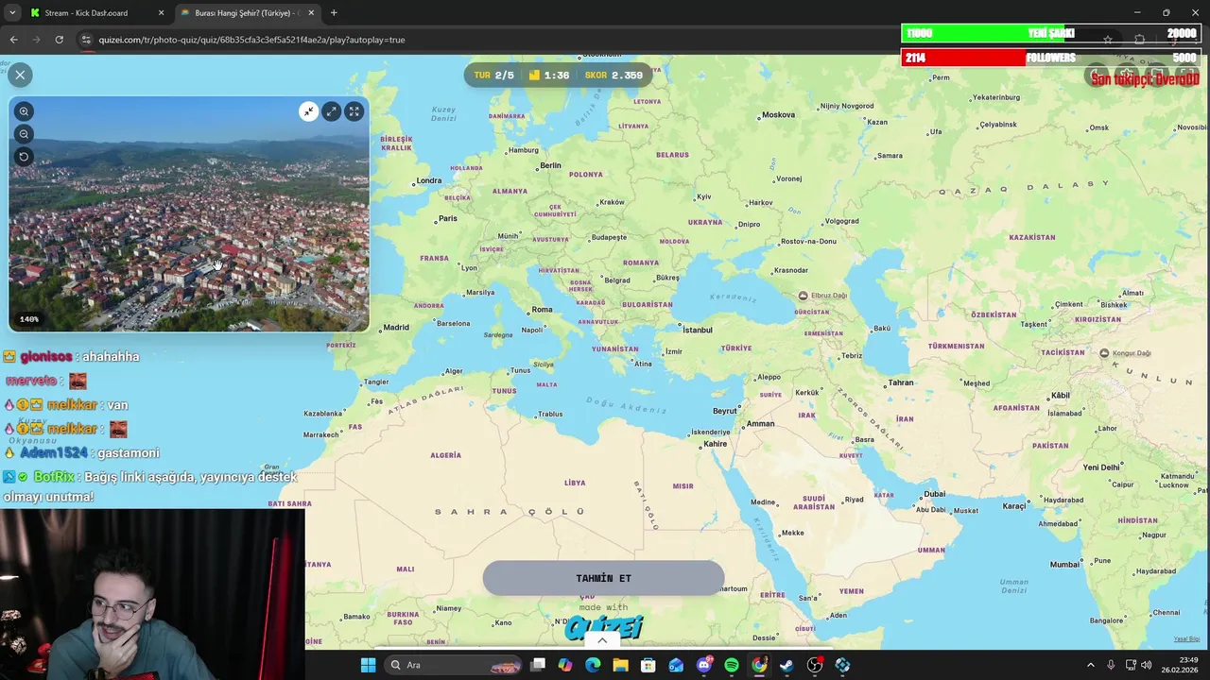Open Task View from the taskbar

point(538,665)
